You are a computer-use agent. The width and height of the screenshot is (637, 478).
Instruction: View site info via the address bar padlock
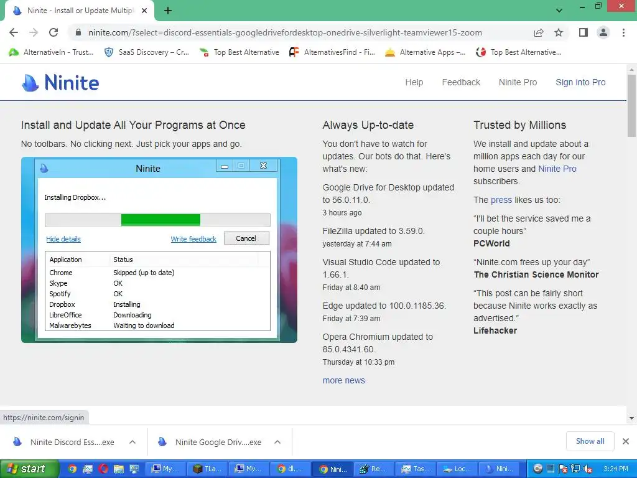click(x=78, y=32)
